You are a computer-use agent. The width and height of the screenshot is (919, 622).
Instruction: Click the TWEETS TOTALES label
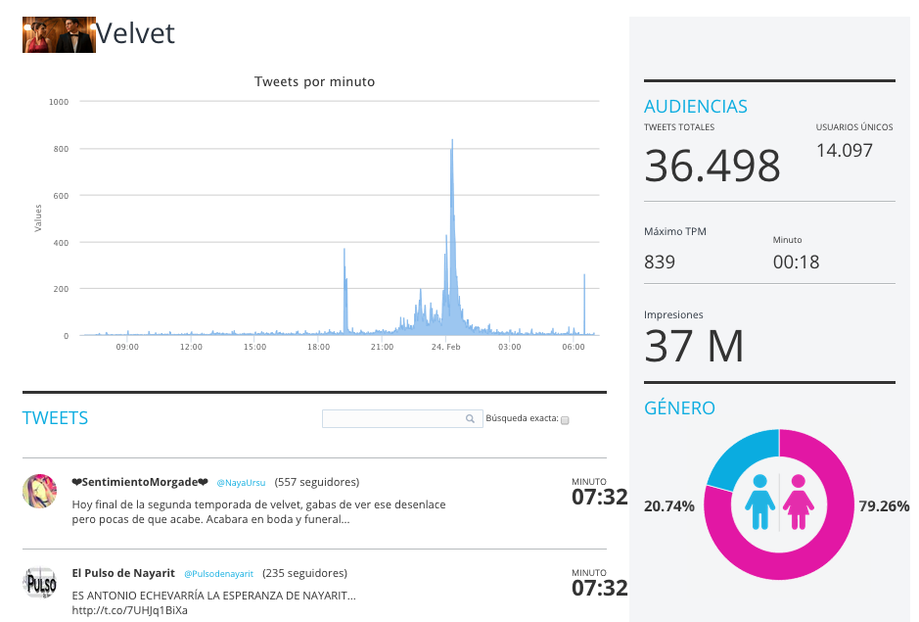tap(679, 126)
